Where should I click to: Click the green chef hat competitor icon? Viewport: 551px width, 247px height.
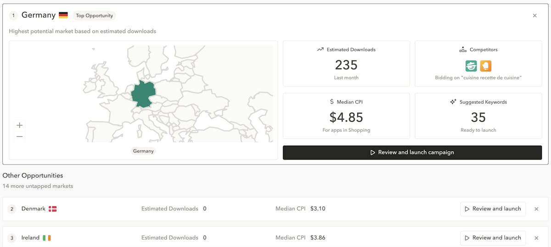[471, 66]
